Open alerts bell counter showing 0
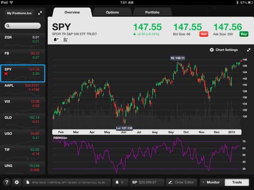254x190 pixels. click(x=120, y=182)
